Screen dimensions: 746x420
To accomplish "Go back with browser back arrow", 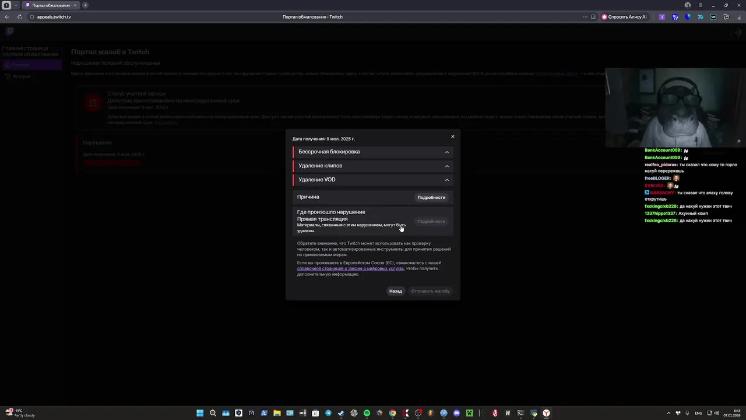I will 7,17.
